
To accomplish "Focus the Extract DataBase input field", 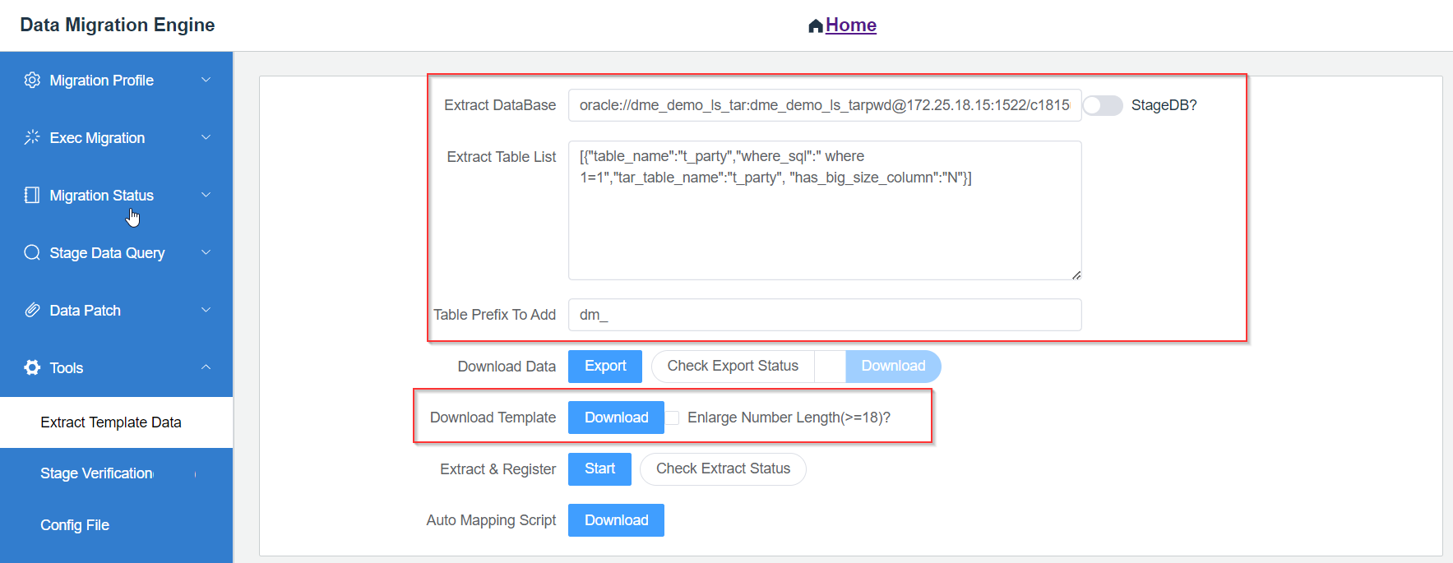I will click(x=825, y=105).
